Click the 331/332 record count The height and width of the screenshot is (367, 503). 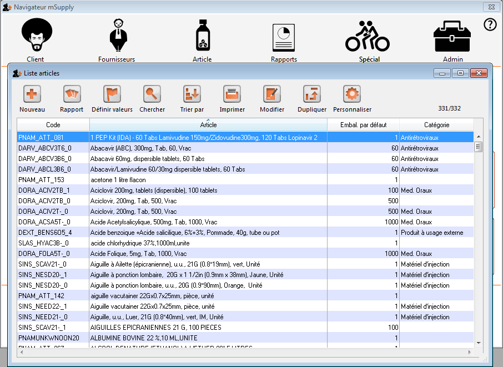(450, 108)
